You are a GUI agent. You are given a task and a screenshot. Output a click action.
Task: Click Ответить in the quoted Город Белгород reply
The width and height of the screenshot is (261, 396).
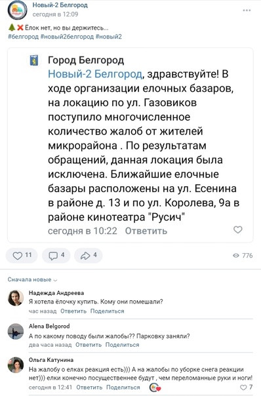pos(146,231)
